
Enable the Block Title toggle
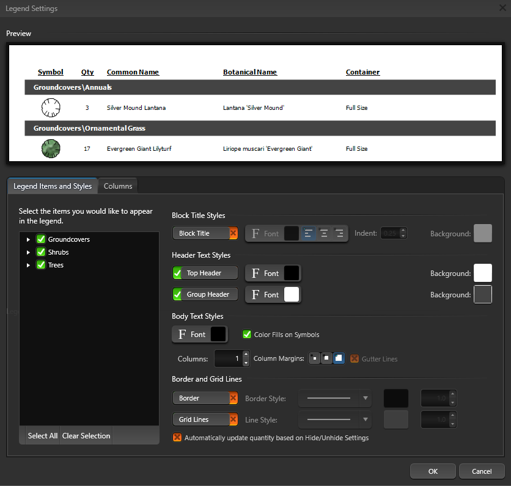coord(205,233)
